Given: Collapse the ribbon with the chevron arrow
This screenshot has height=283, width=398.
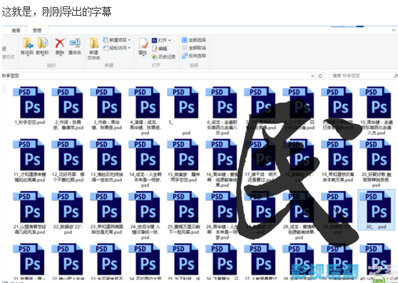Looking at the screenshot, I should click(x=394, y=31).
